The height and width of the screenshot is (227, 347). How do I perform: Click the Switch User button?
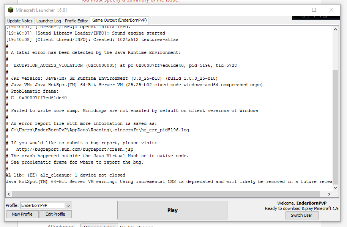point(302,215)
